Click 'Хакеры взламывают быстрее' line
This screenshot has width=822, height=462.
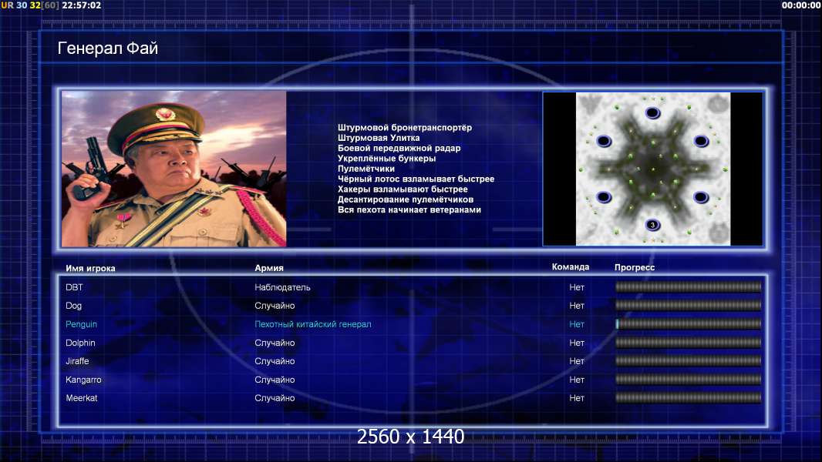coord(403,189)
